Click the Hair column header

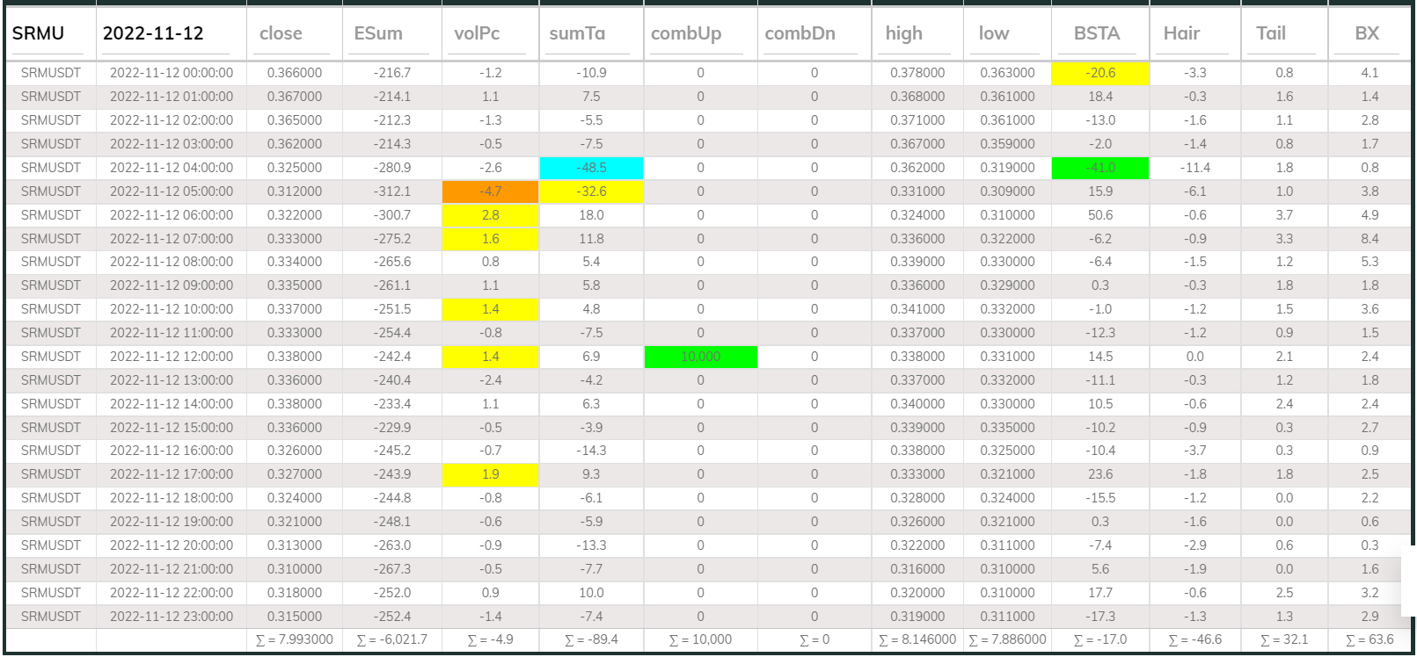1181,33
